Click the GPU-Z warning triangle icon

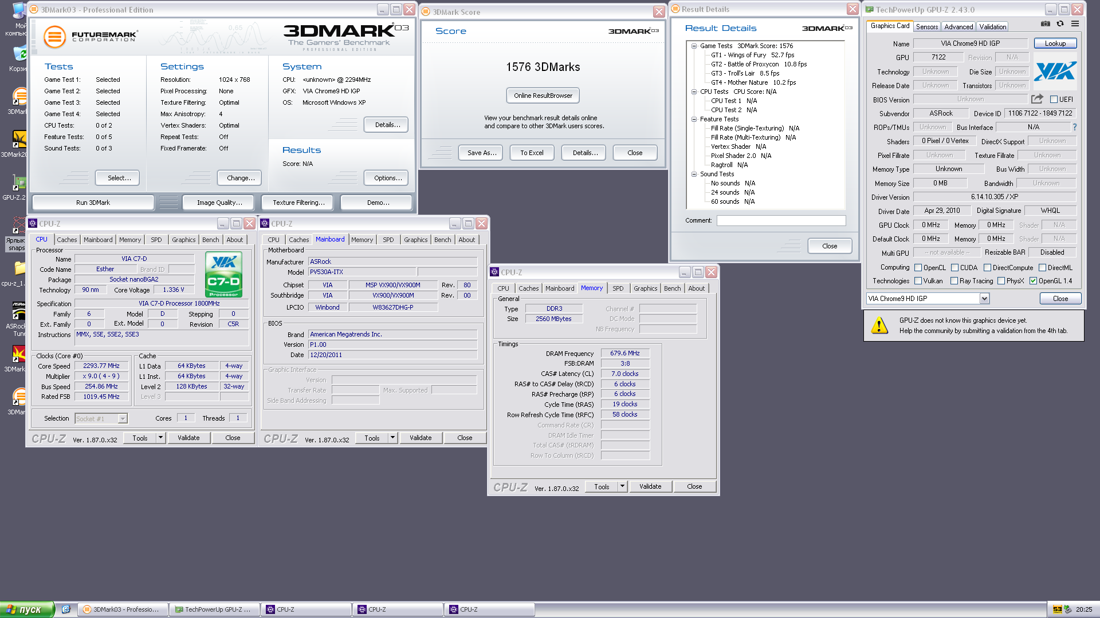click(x=879, y=326)
